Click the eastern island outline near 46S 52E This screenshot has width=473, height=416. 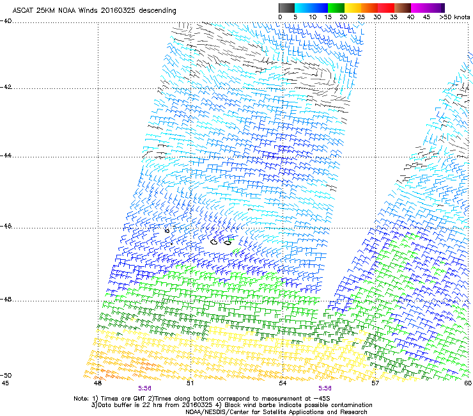coord(228,243)
